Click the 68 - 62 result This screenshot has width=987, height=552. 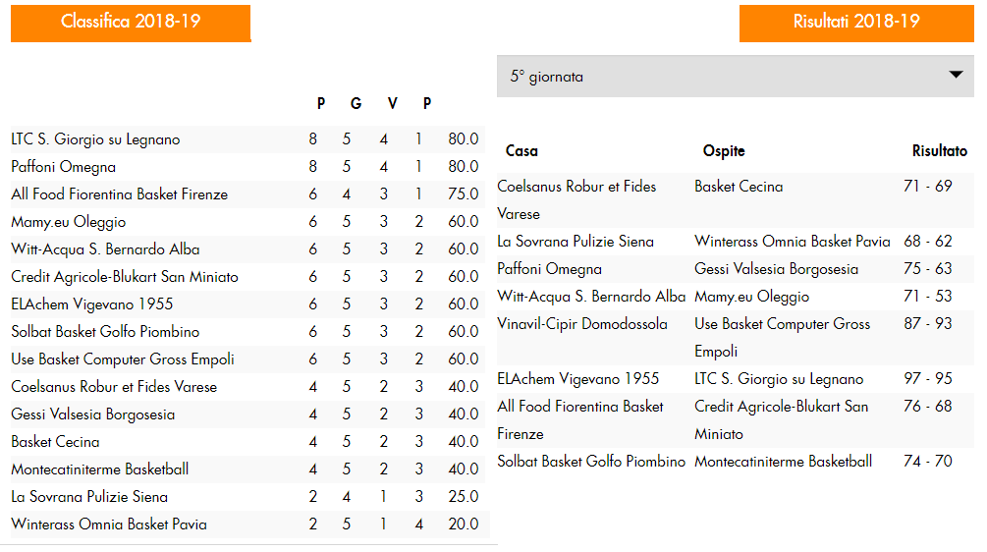[x=928, y=241]
